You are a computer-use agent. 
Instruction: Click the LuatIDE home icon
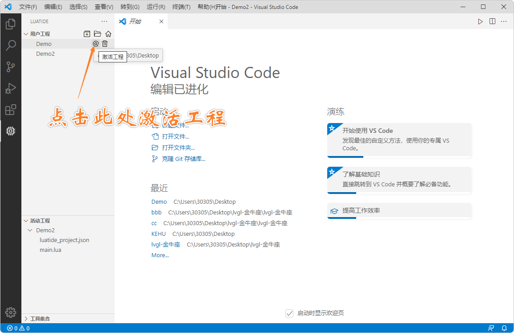coord(108,34)
